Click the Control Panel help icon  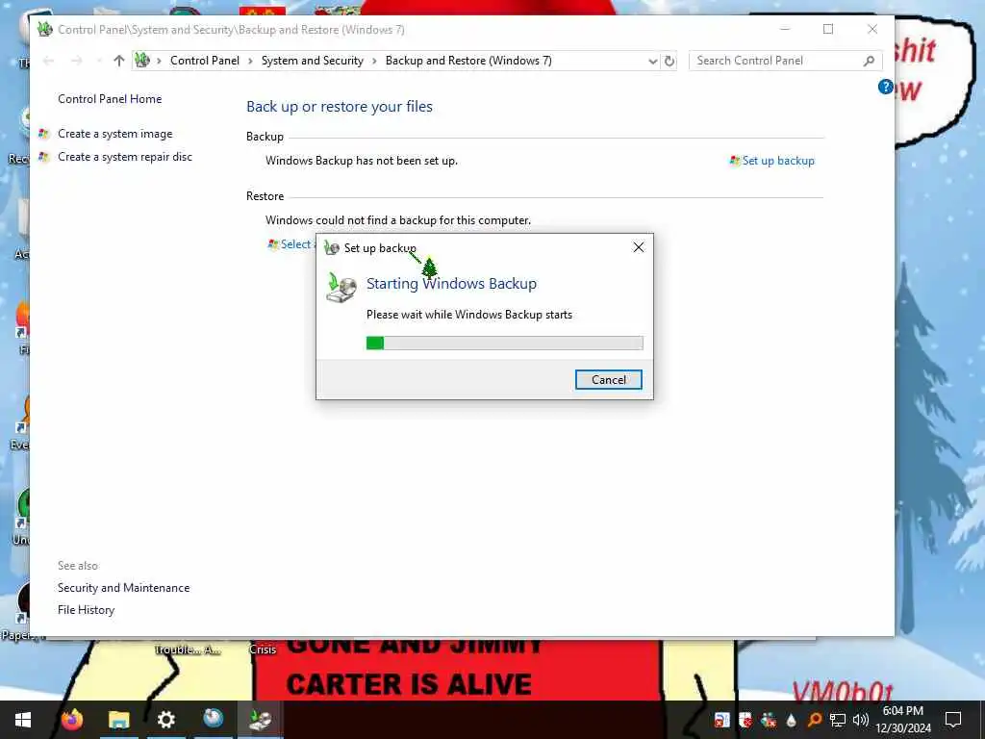[x=885, y=87]
